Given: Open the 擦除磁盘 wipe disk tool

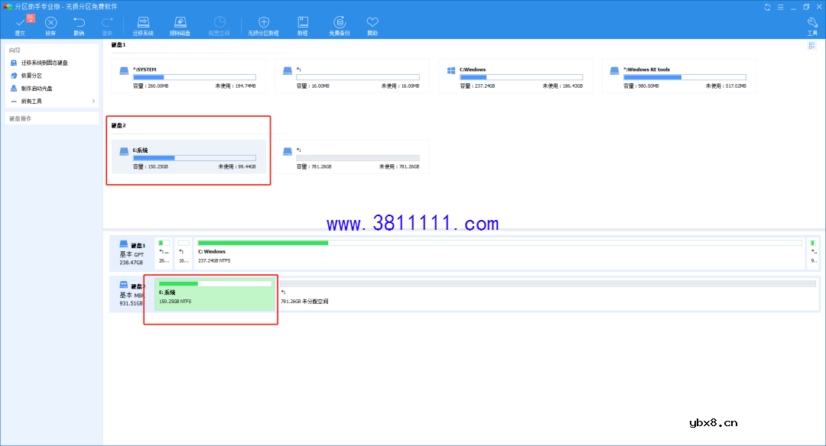Looking at the screenshot, I should (x=180, y=25).
